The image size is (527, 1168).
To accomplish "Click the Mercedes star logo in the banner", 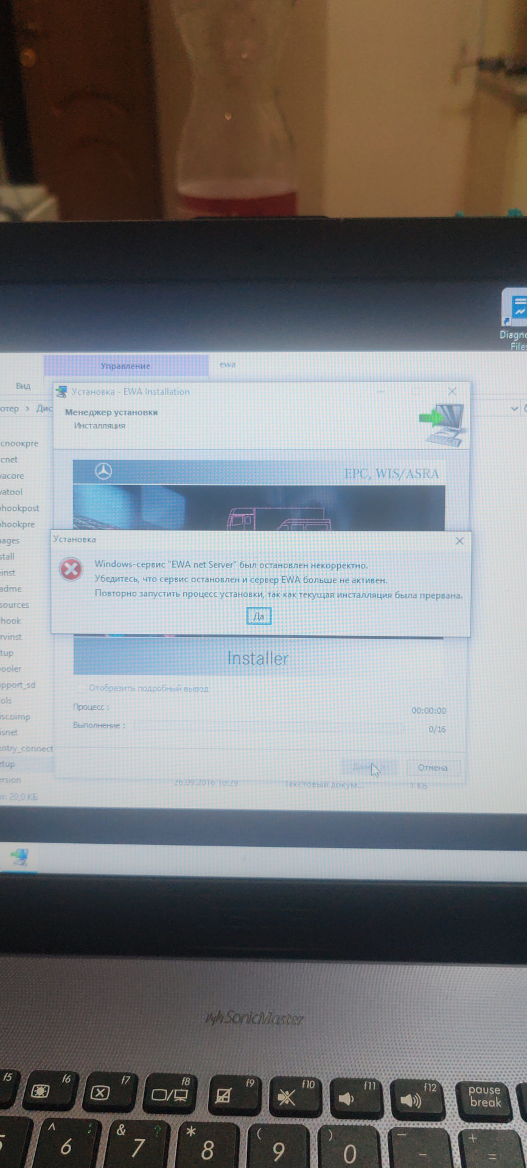I will (x=103, y=471).
